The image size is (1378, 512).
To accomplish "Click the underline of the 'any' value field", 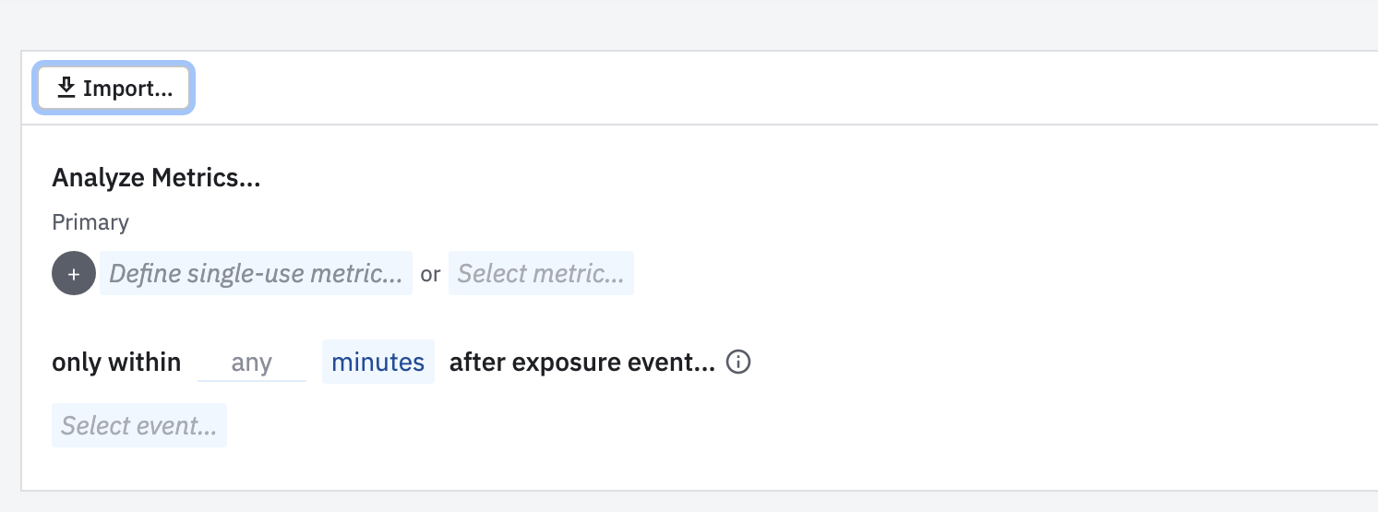I will tap(252, 380).
